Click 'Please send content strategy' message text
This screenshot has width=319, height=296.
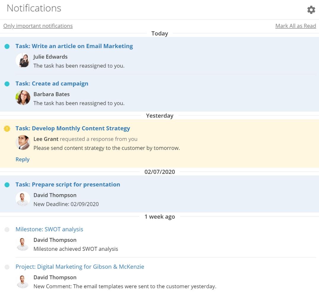coord(107,148)
